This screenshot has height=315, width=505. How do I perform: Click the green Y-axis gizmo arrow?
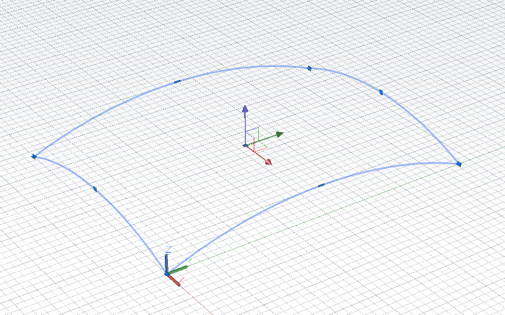click(279, 134)
